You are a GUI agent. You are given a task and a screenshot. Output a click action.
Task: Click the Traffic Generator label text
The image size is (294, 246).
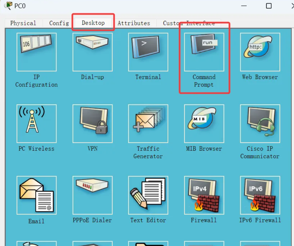148,152
